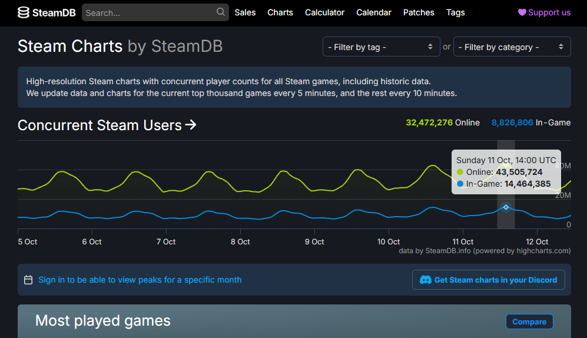
Task: Click the 5 Oct axis label
Action: (x=27, y=242)
